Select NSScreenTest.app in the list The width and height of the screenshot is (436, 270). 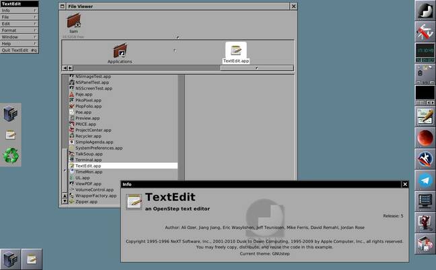[123, 88]
